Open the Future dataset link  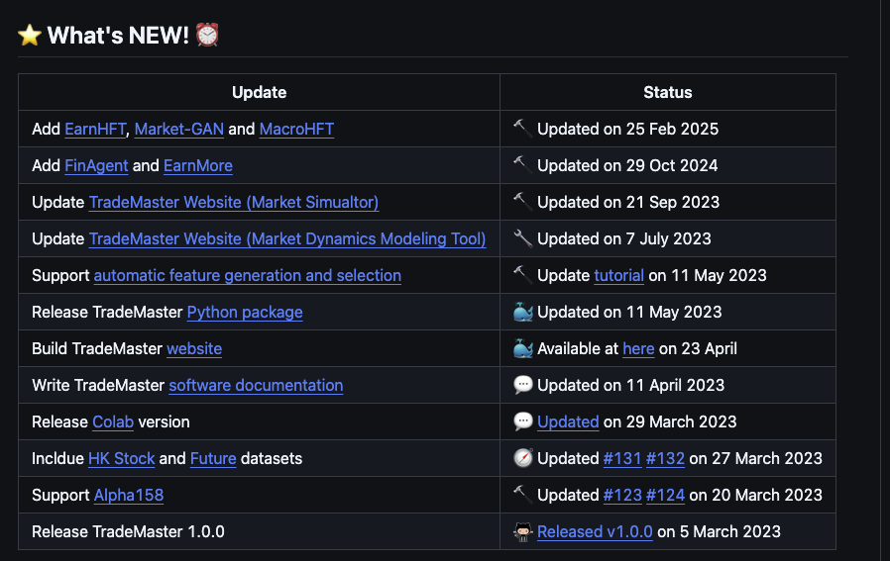tap(213, 458)
